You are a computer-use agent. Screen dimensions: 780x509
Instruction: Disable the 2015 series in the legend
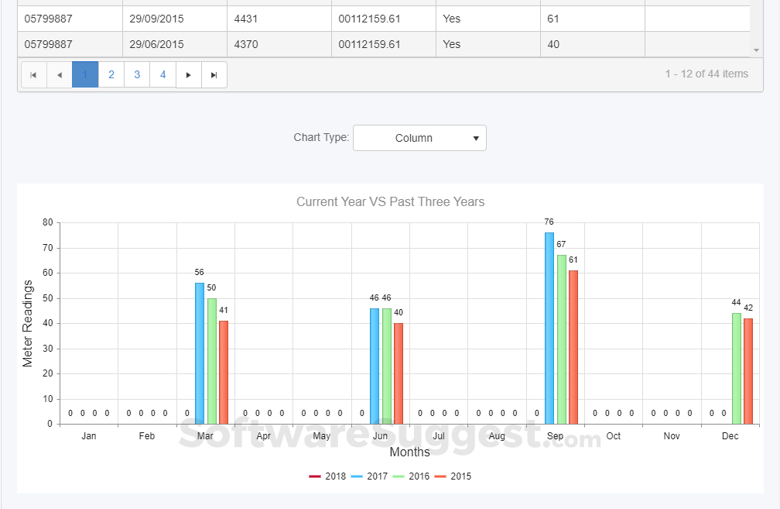pos(453,476)
